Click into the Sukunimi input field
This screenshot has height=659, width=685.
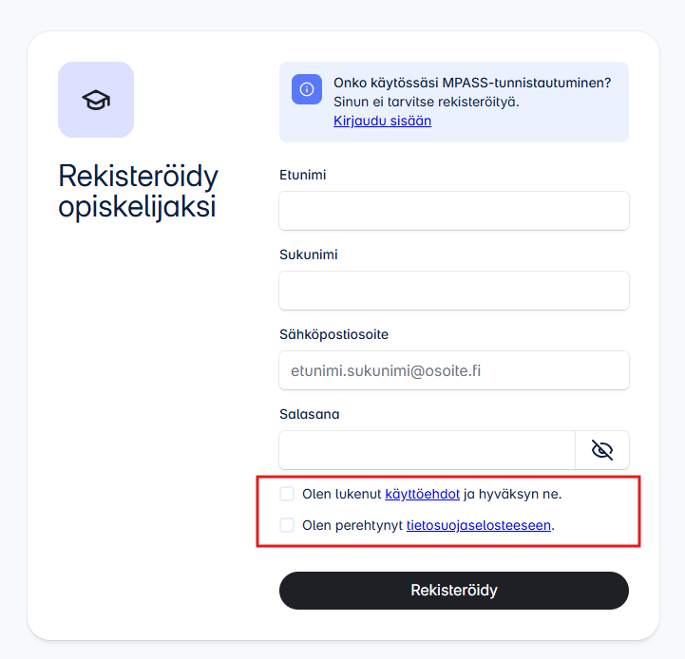click(454, 291)
